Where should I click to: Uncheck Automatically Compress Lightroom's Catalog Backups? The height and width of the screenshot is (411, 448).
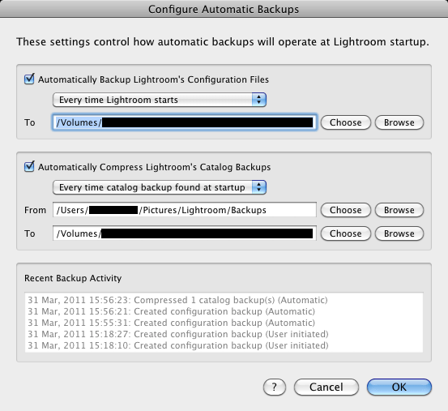click(29, 167)
